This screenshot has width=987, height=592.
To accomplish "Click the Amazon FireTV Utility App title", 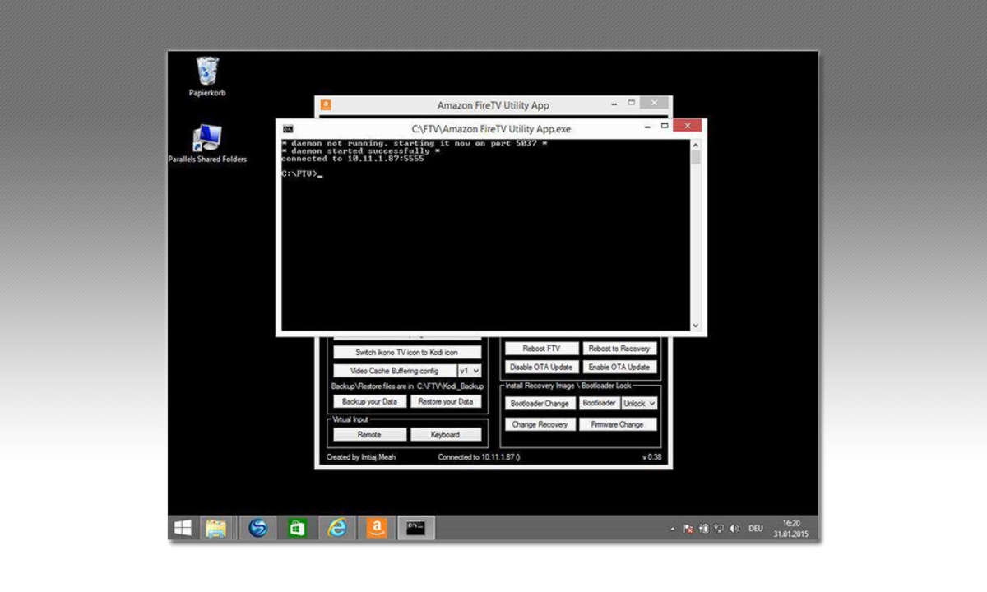I will pyautogui.click(x=493, y=105).
